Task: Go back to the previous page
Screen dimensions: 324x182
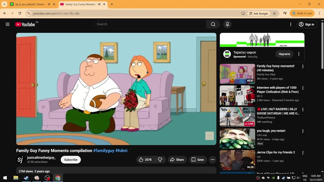Action: pos(5,13)
